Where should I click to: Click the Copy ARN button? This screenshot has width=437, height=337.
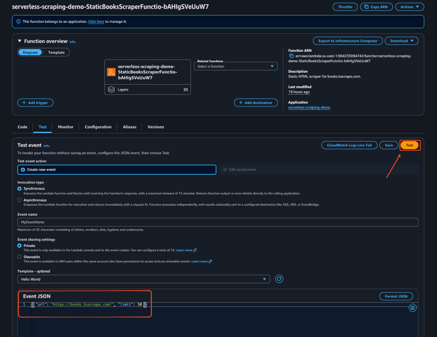point(376,7)
